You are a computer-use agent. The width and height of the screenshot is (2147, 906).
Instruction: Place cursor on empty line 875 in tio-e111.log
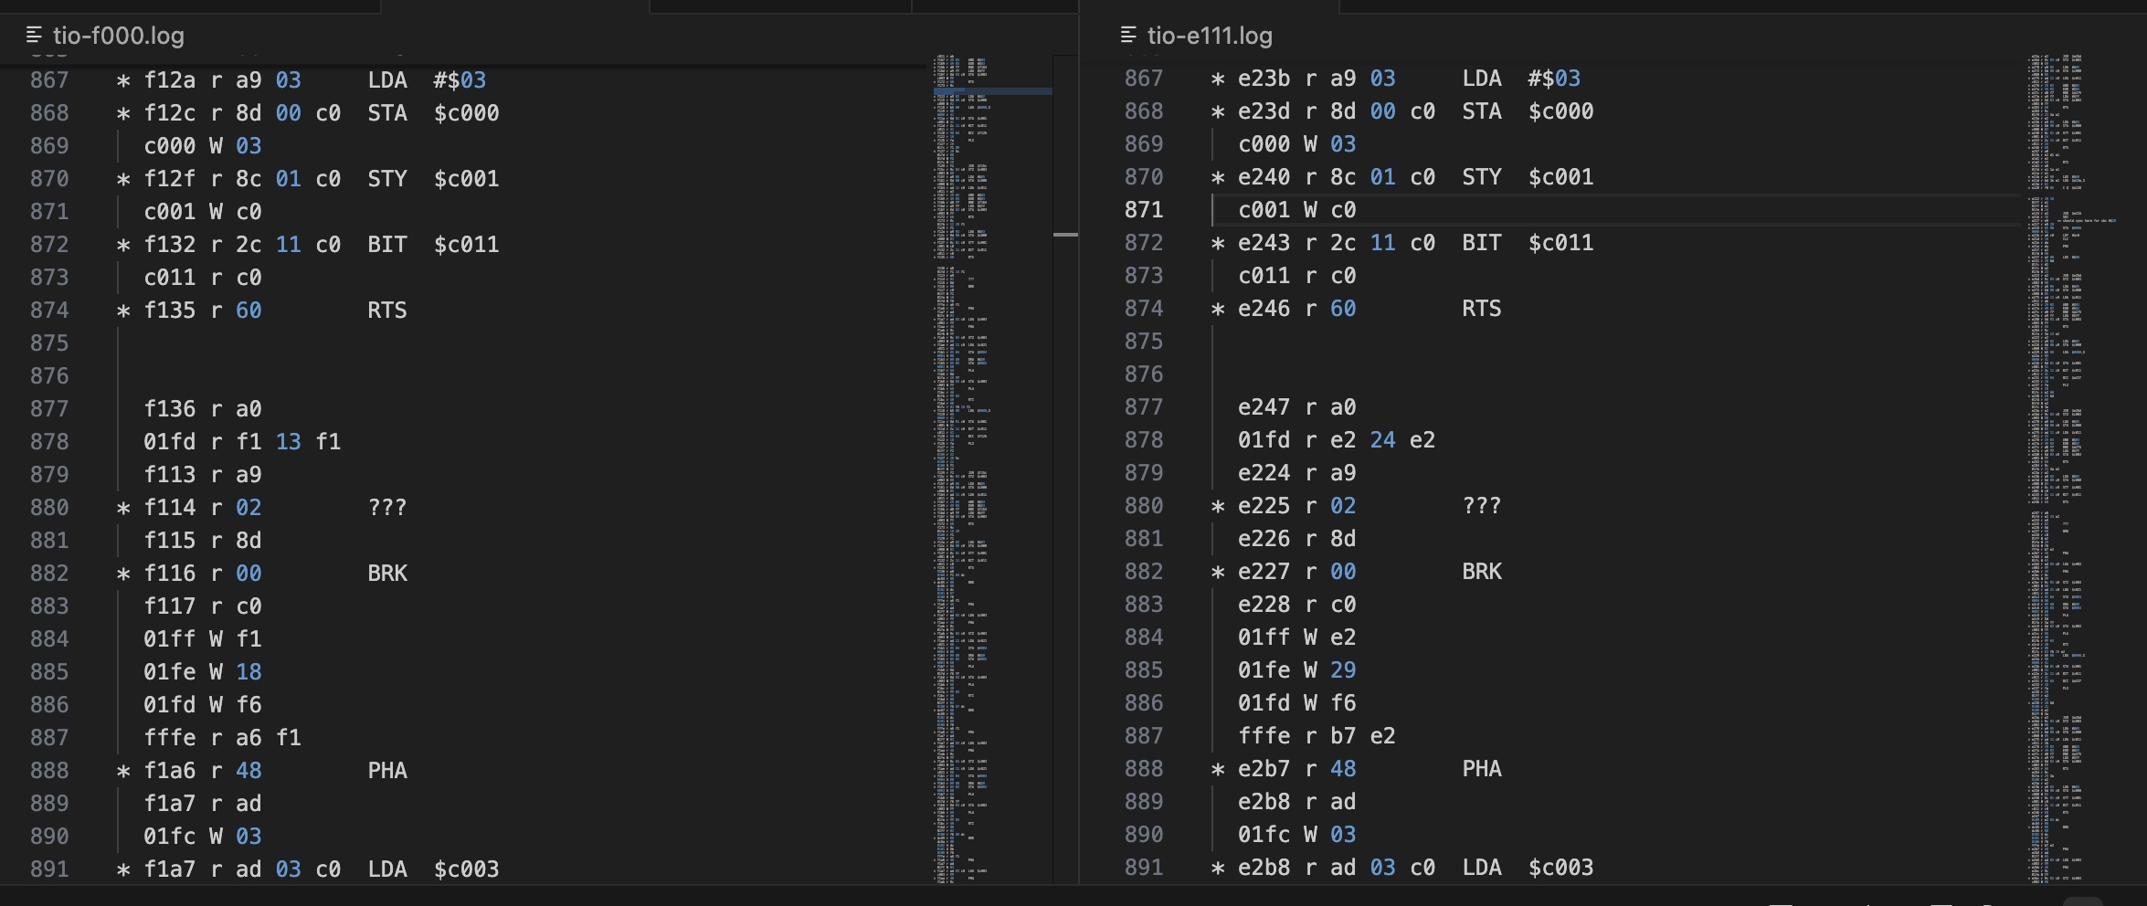tap(1370, 342)
